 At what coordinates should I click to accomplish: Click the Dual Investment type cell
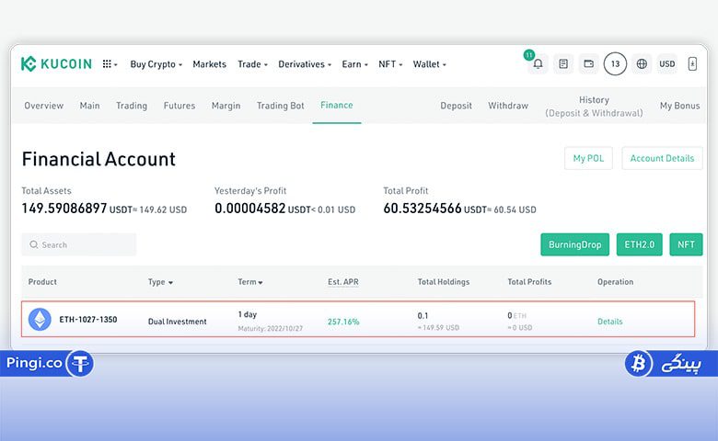[178, 322]
